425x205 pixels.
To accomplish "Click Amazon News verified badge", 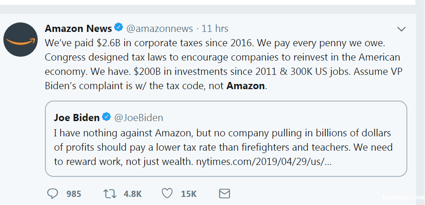I will pos(118,29).
